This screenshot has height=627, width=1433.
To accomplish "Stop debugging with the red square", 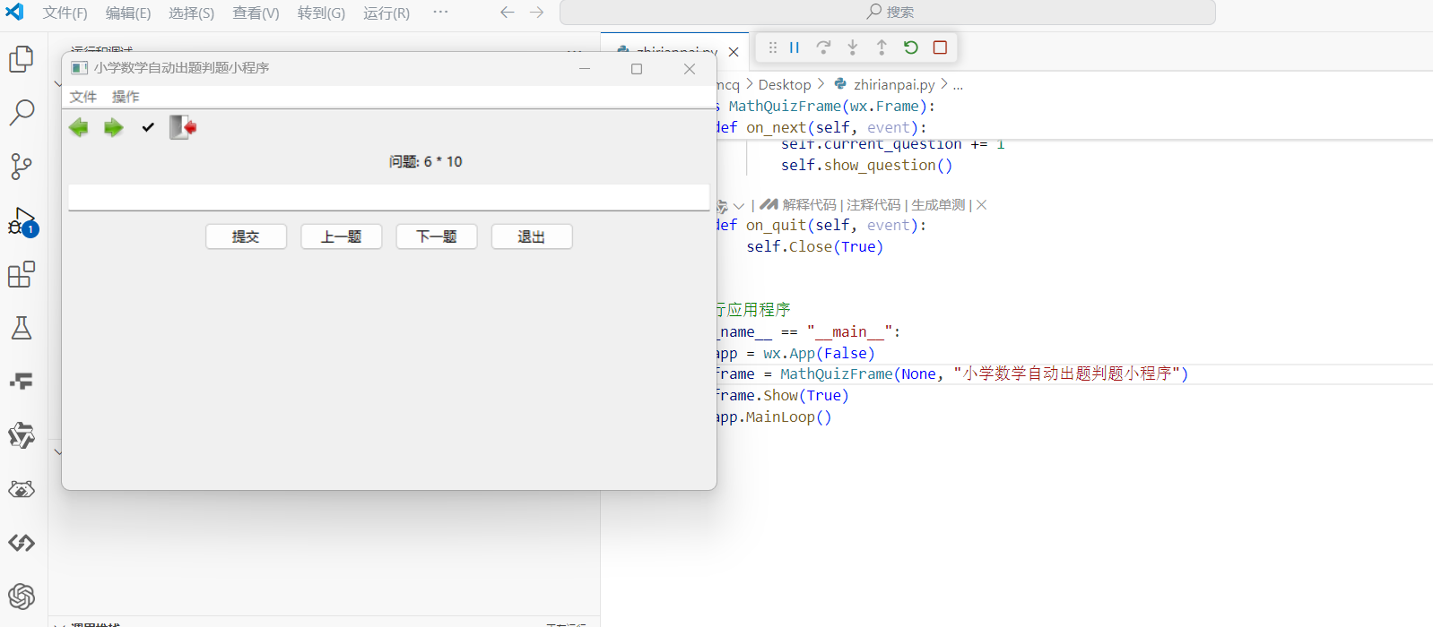I will click(940, 47).
